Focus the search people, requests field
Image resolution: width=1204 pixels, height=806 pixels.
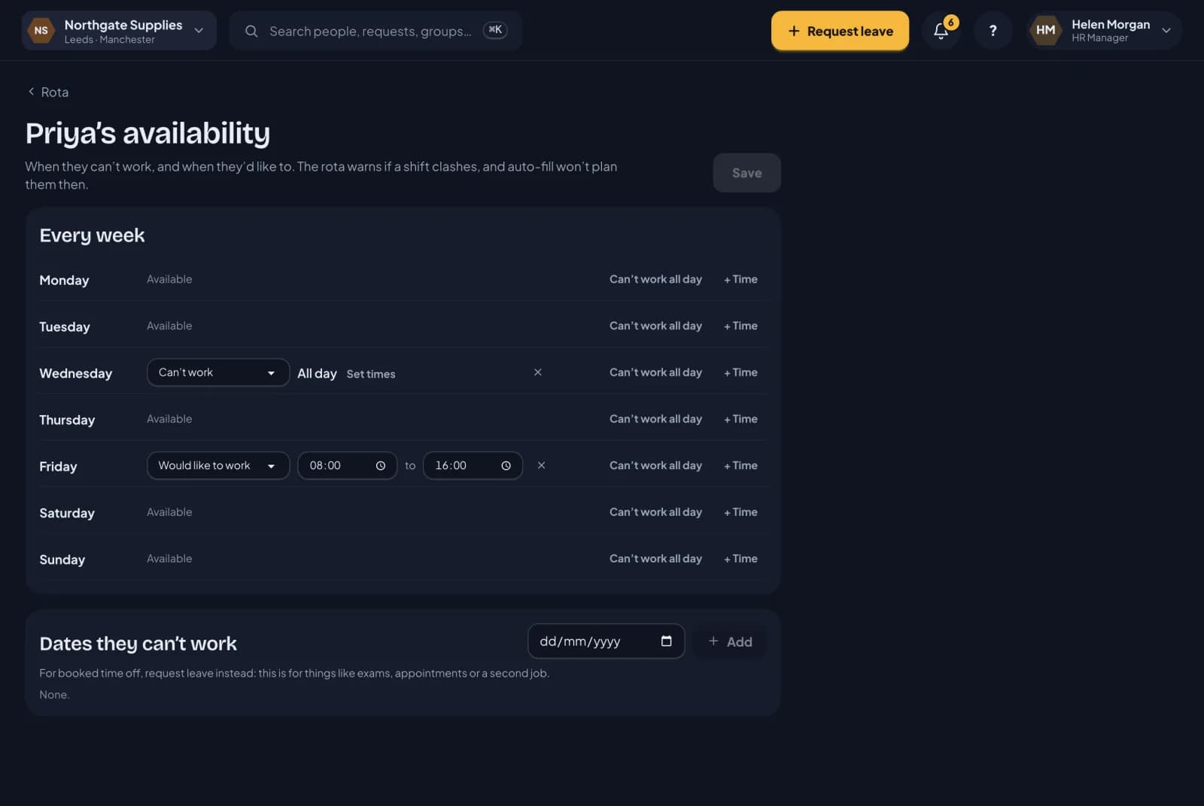tap(375, 31)
